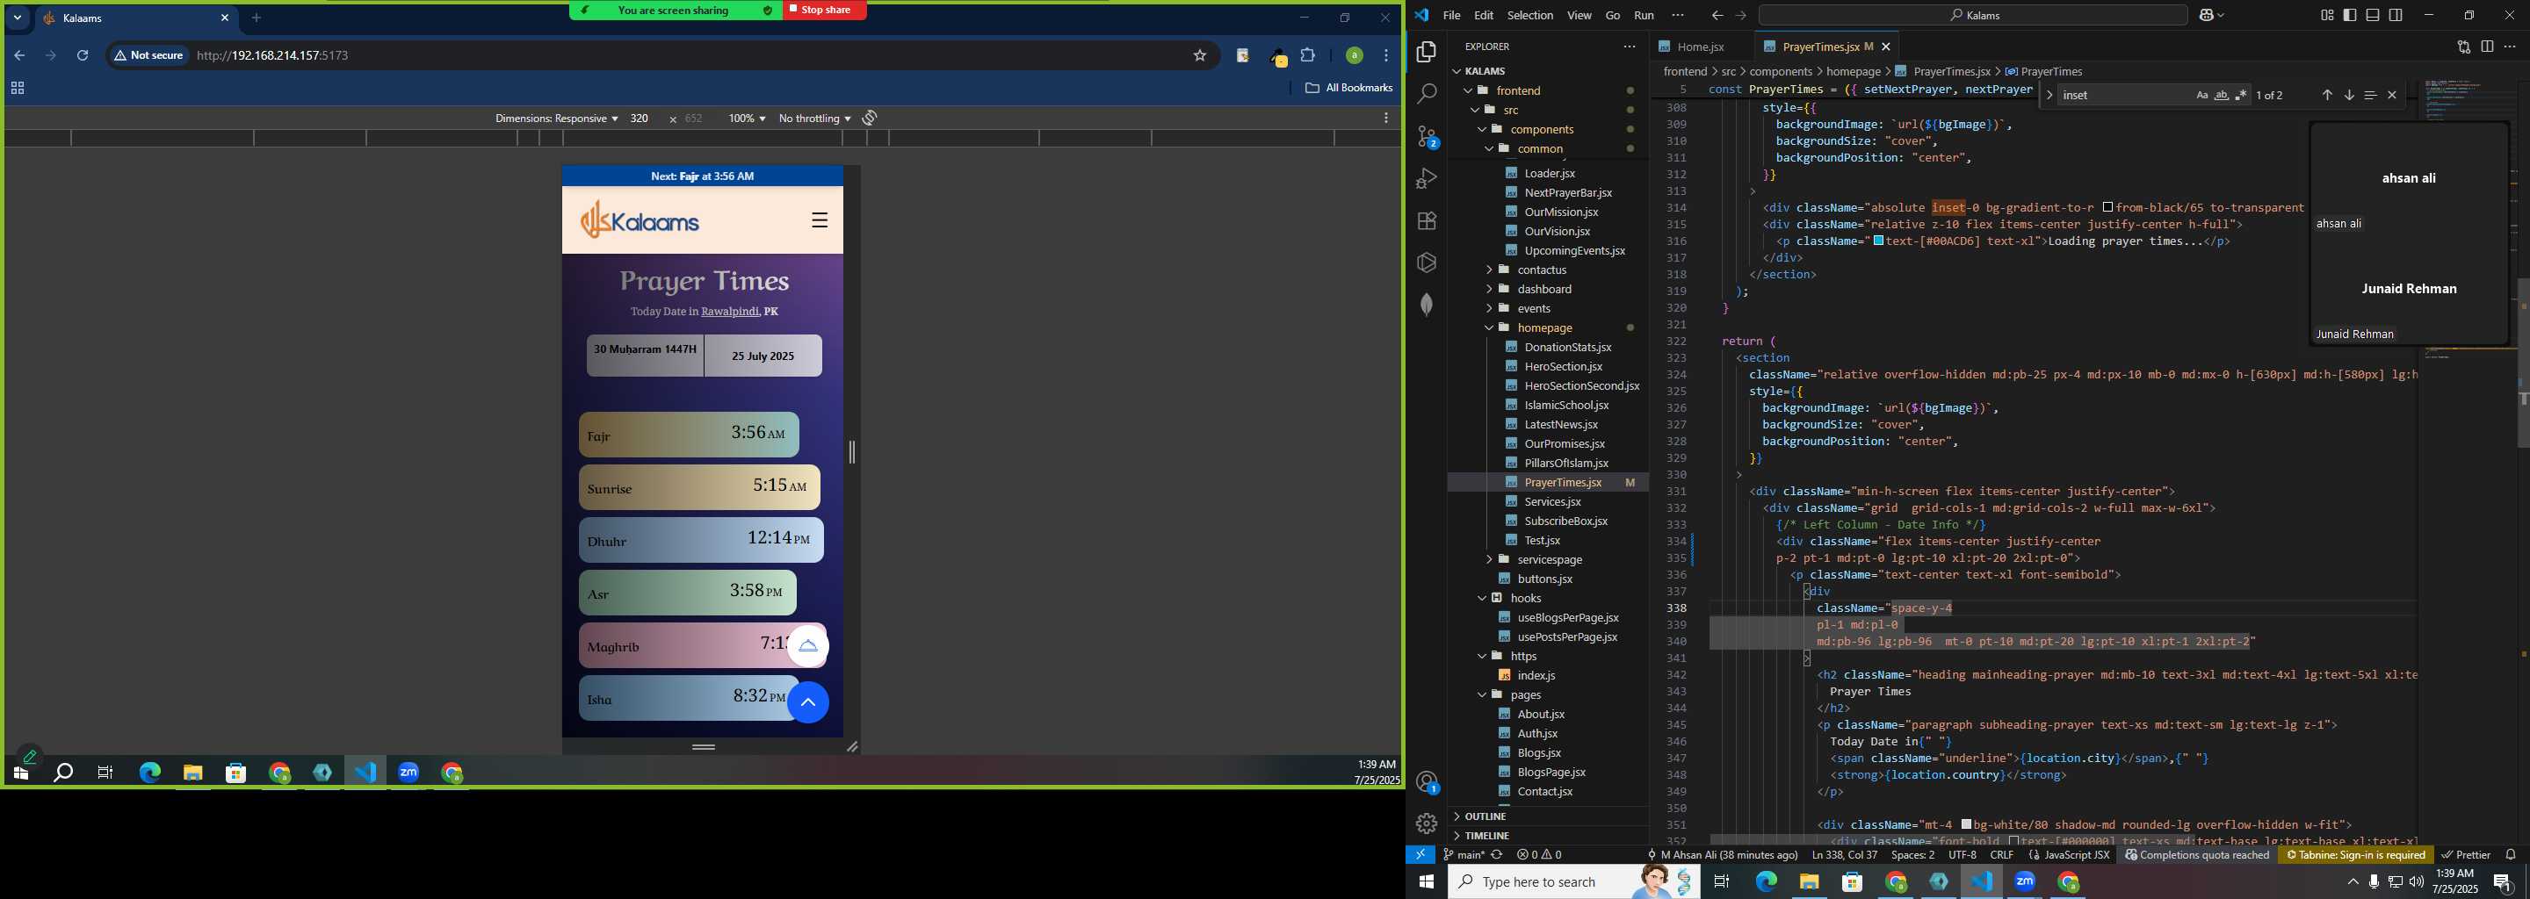The height and width of the screenshot is (899, 2530).
Task: Close the PrayerTimes.jsx tab
Action: coord(1886,47)
